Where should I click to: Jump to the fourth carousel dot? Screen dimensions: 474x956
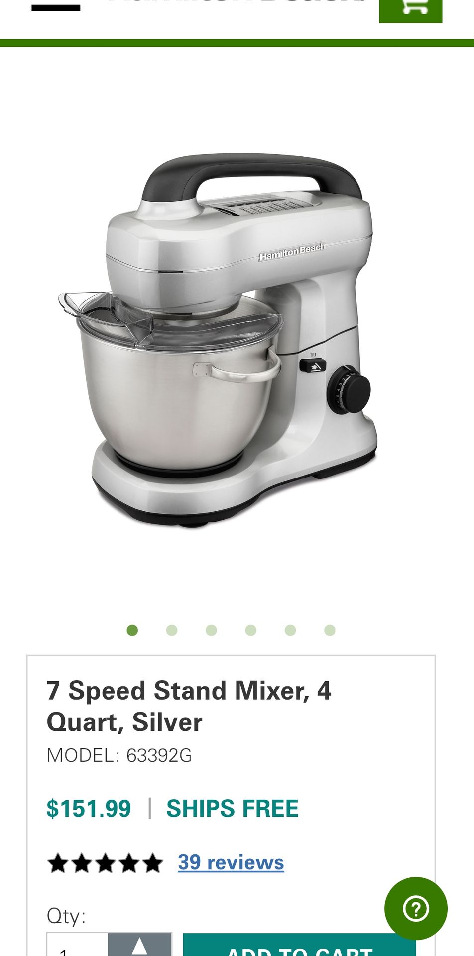click(251, 630)
